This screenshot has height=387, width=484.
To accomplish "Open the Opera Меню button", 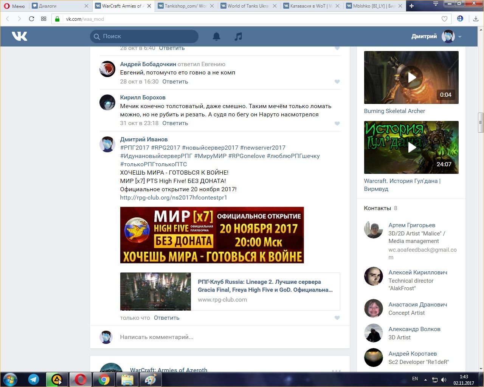I will coord(14,6).
